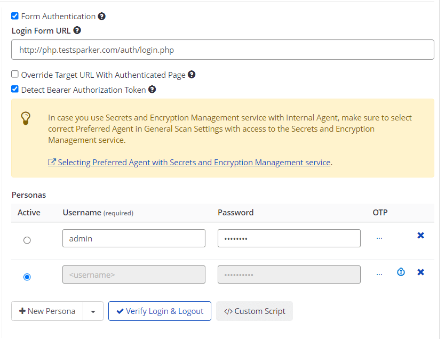Viewport: 445px width, 339px height.
Task: Delete the admin persona with the X icon
Action: 421,235
